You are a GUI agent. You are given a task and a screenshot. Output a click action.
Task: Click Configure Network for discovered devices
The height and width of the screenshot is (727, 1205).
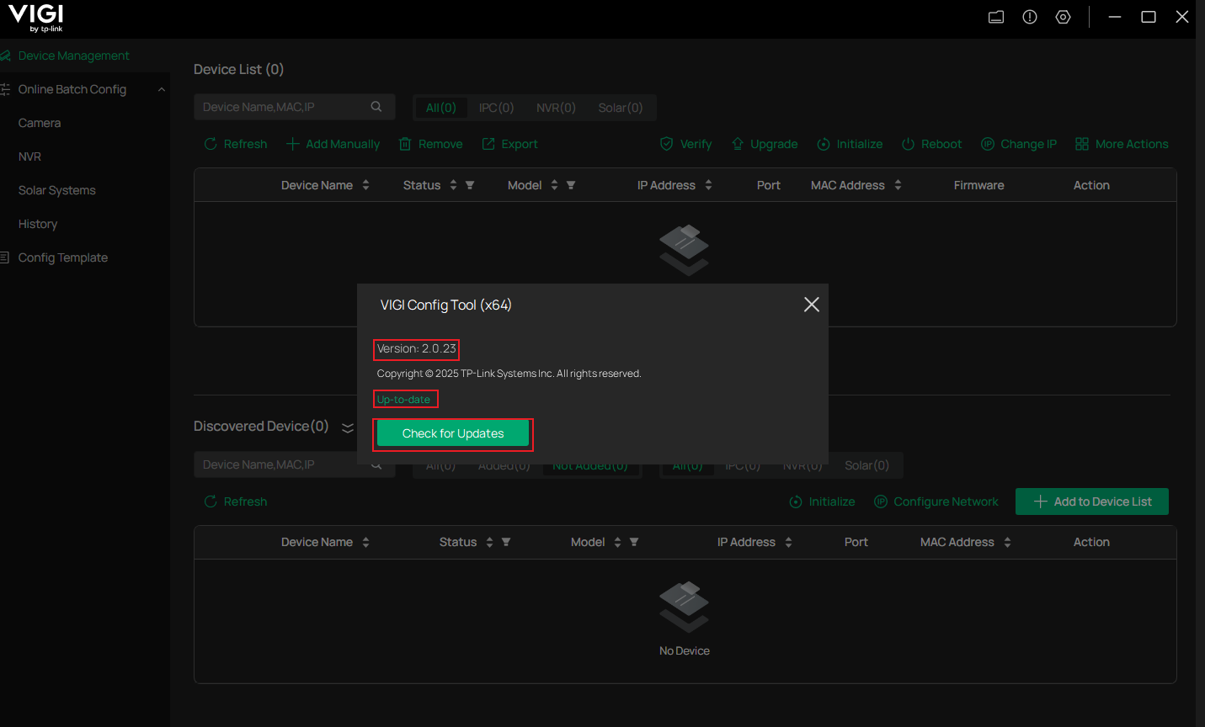tap(936, 501)
